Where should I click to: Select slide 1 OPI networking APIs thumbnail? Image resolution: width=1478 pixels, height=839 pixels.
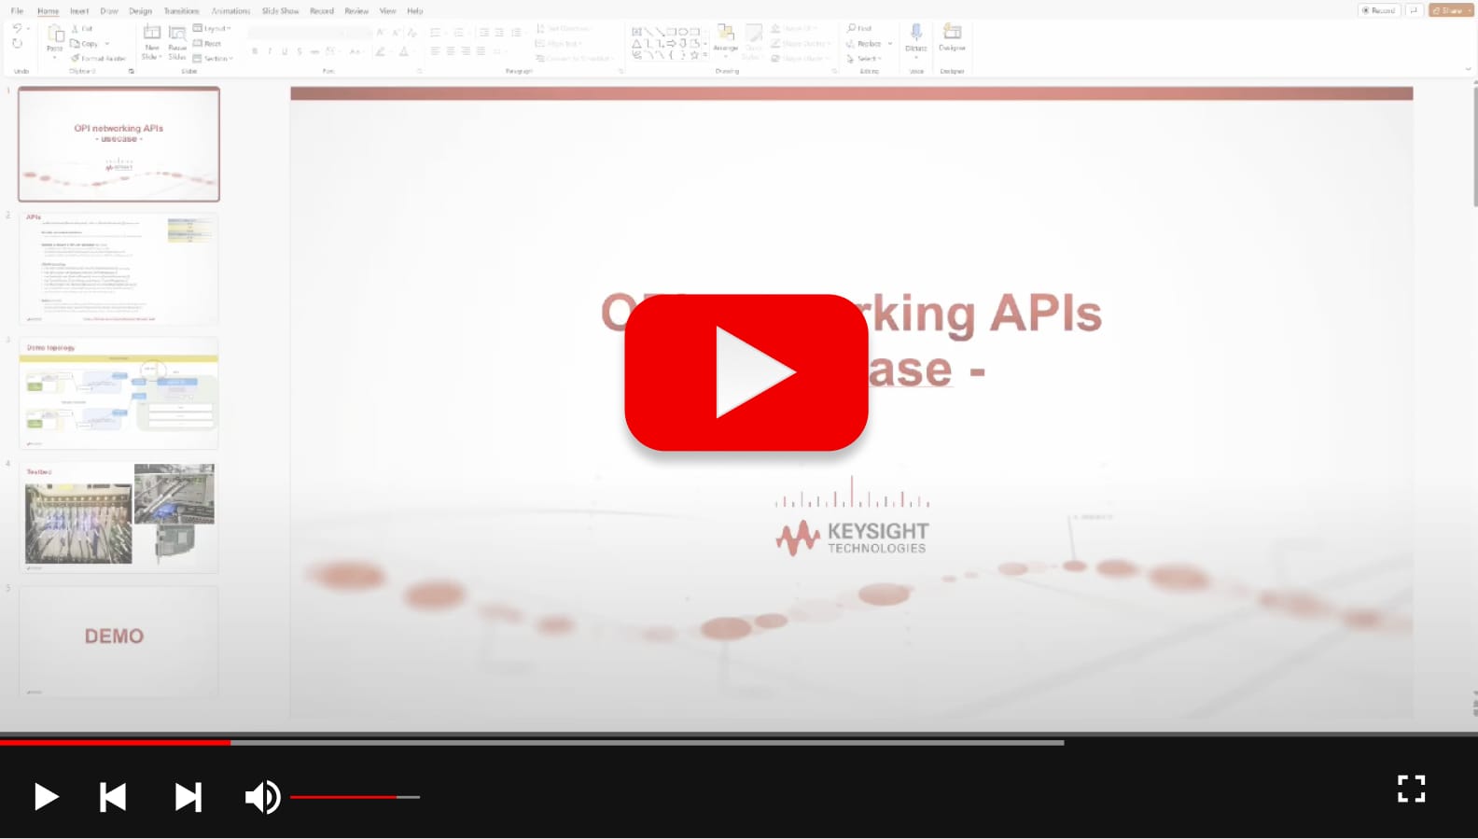tap(119, 144)
